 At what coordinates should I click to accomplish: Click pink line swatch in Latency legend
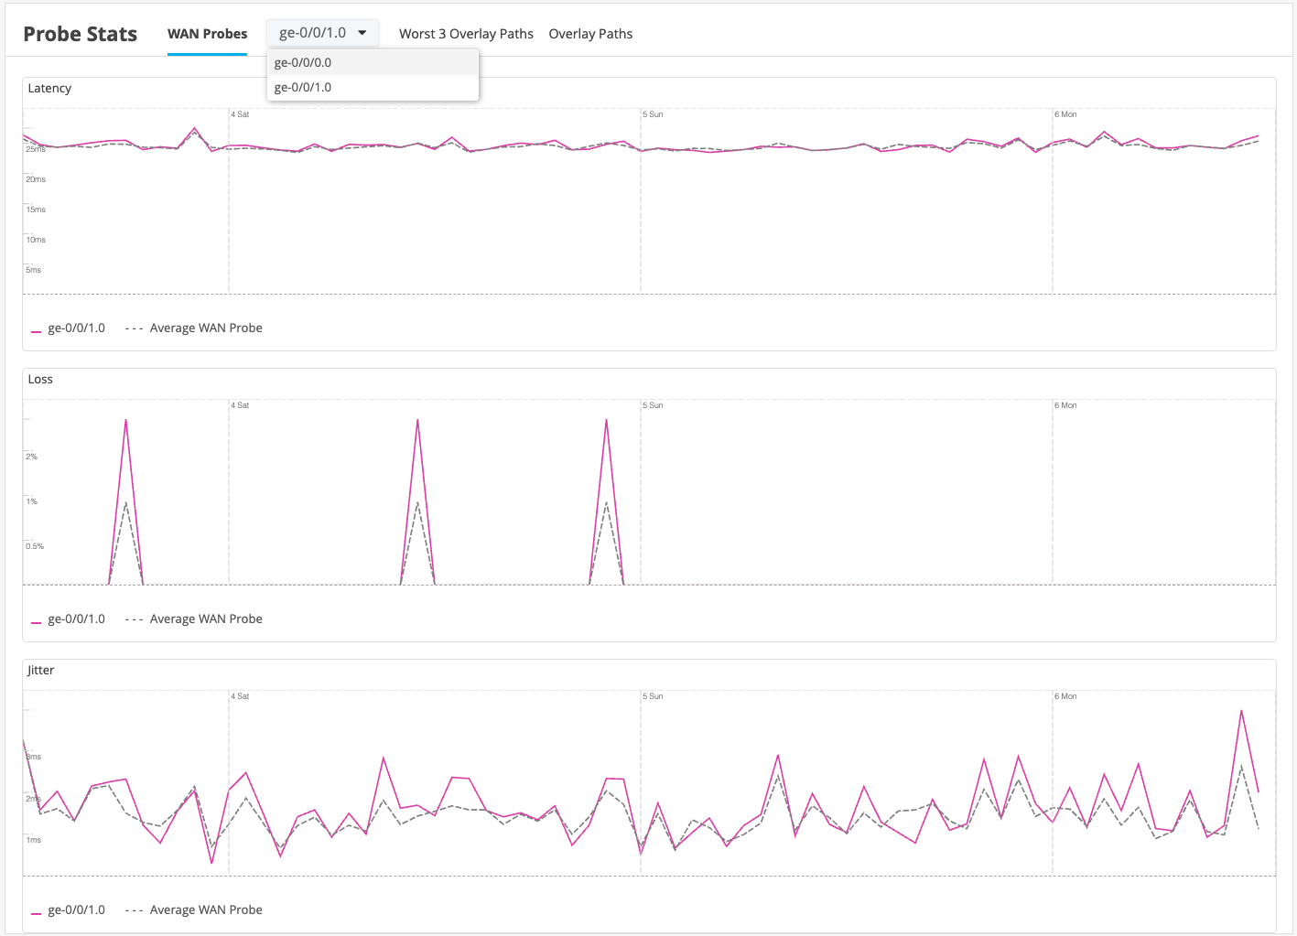(x=36, y=330)
